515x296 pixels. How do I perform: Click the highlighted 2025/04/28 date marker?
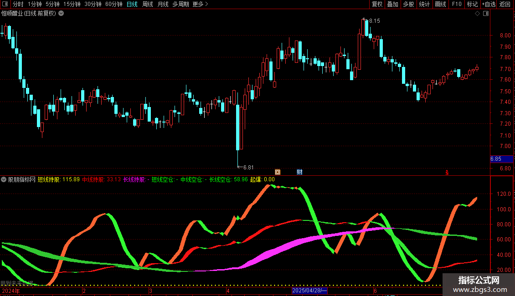(x=309, y=291)
